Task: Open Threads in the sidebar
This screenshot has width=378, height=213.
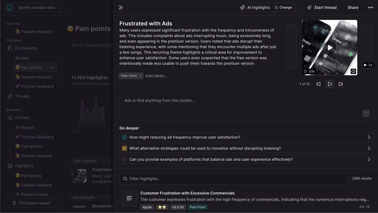Action: pyautogui.click(x=22, y=96)
